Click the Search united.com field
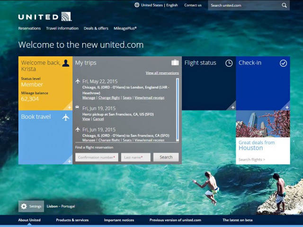Image resolution: width=303 pixels, height=227 pixels. [249, 5]
